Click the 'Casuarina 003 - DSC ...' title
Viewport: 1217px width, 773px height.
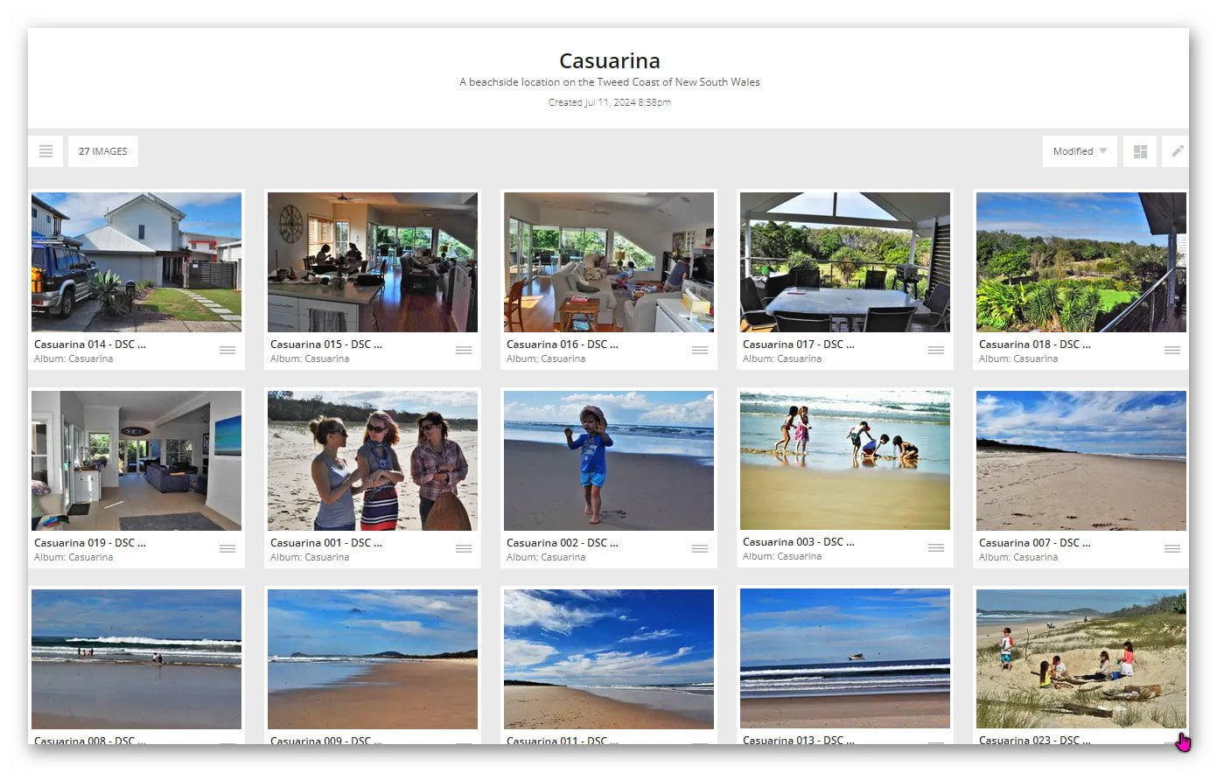click(x=799, y=542)
